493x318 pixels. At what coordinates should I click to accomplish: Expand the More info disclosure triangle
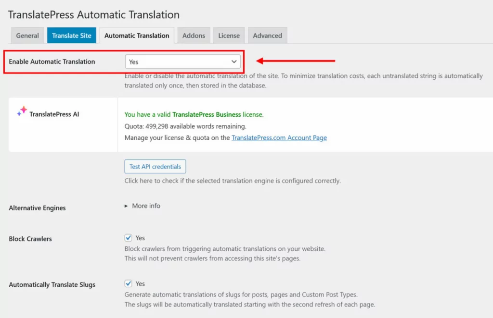[126, 206]
